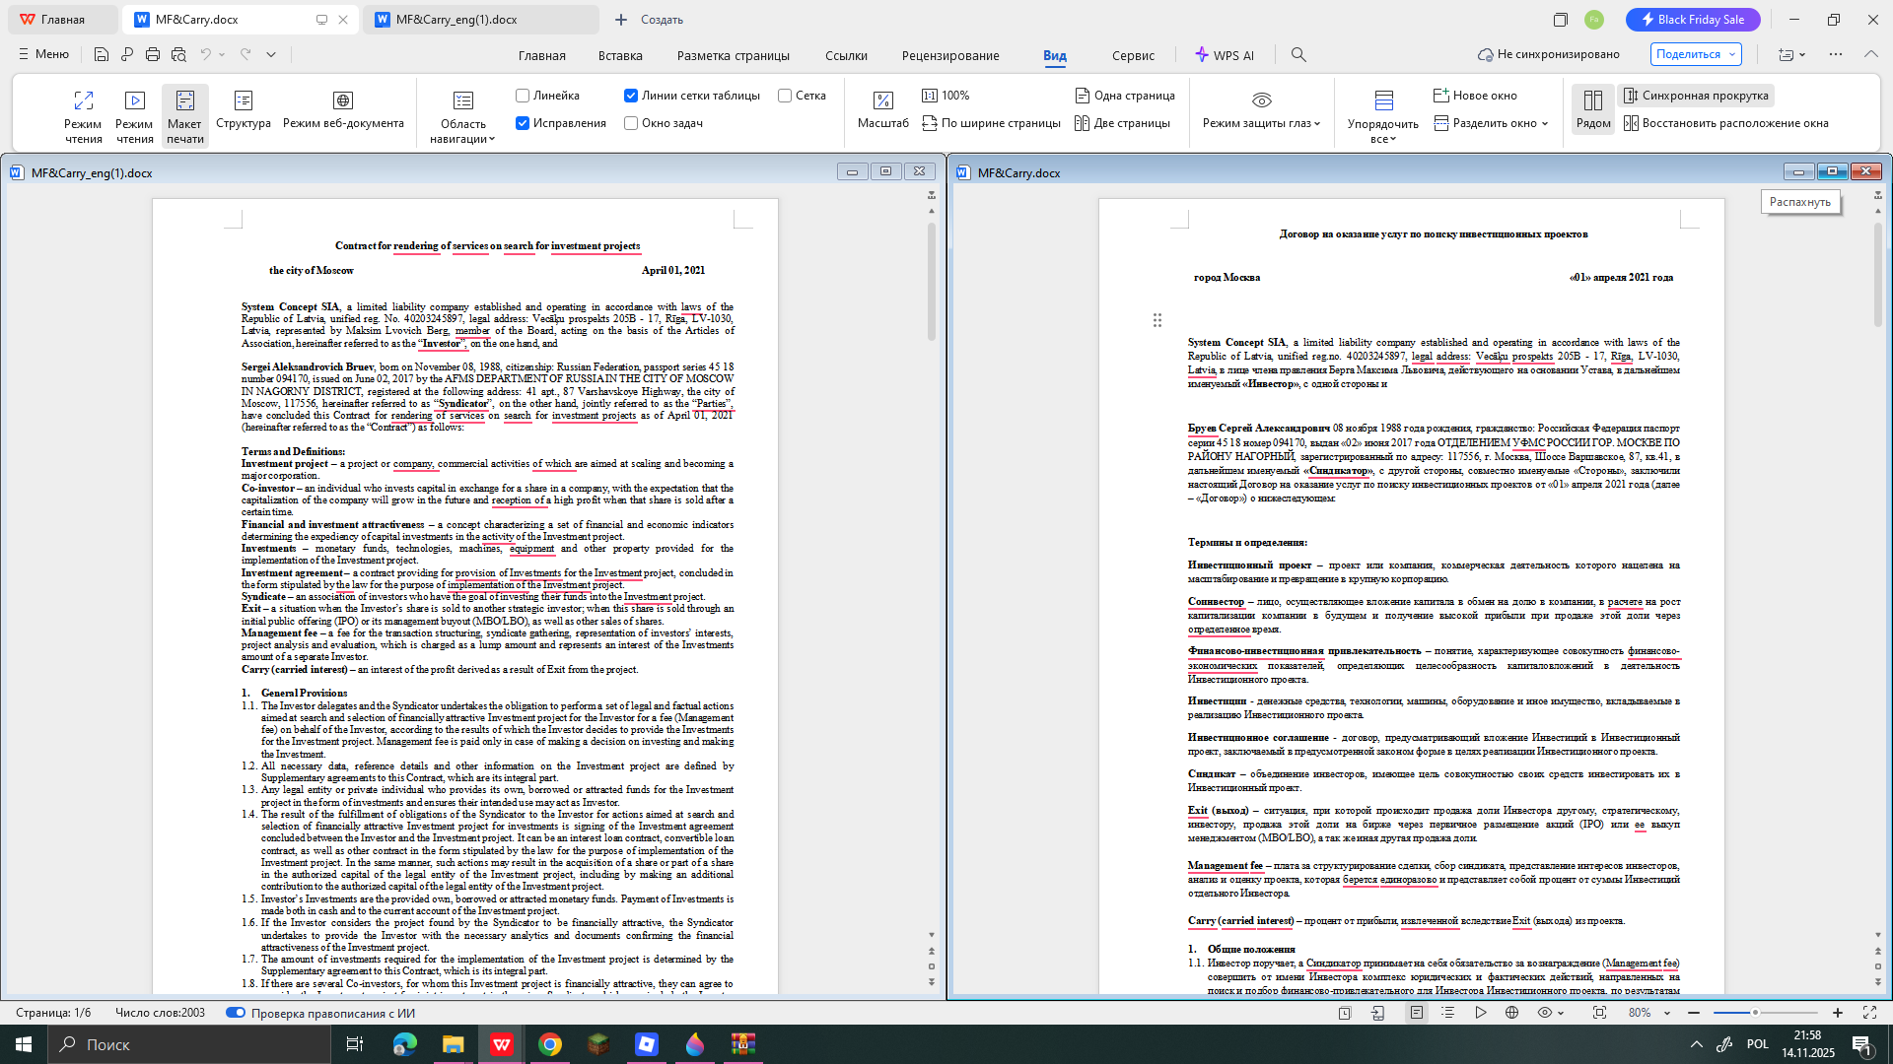Click the Print icon in the quick toolbar
1893x1064 pixels.
pyautogui.click(x=153, y=55)
